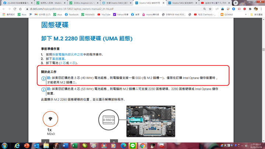
Task: Open the Extensions puzzle-piece menu
Action: pos(250,9)
